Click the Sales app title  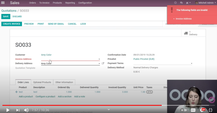(15, 3)
